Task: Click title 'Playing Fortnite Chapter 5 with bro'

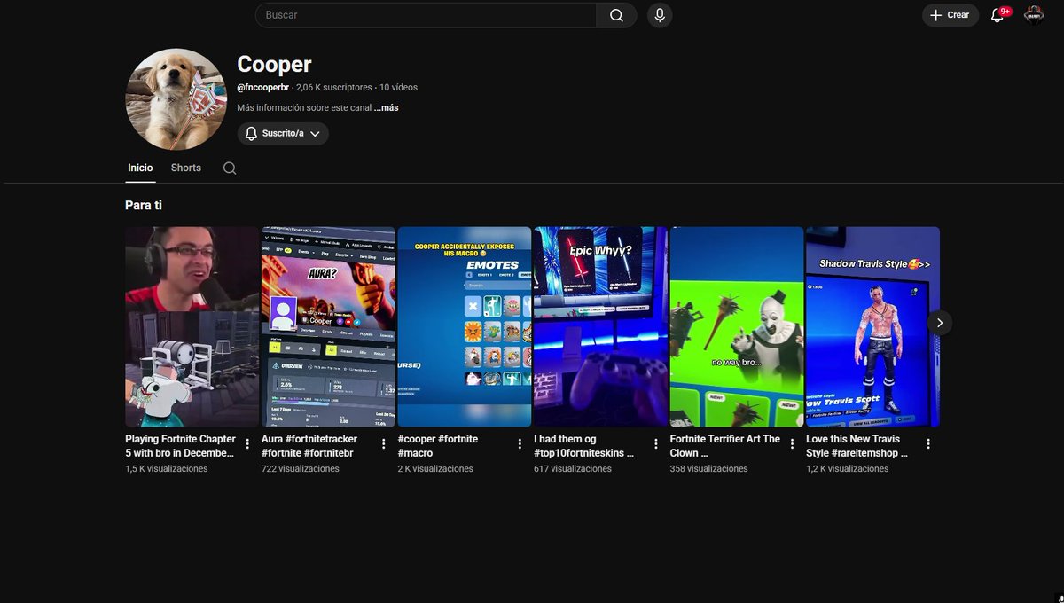Action: (181, 446)
